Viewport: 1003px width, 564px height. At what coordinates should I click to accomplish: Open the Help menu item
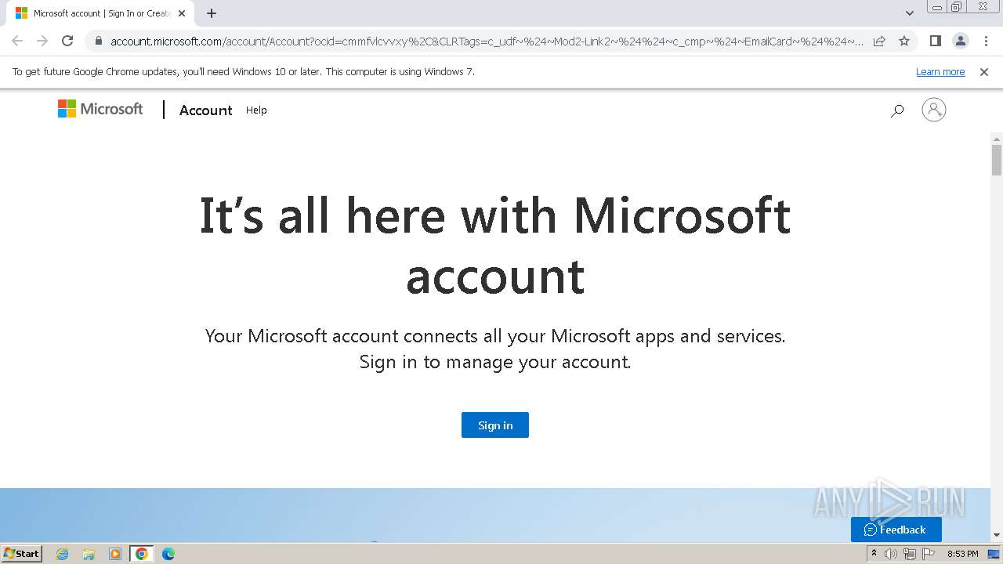pos(256,110)
